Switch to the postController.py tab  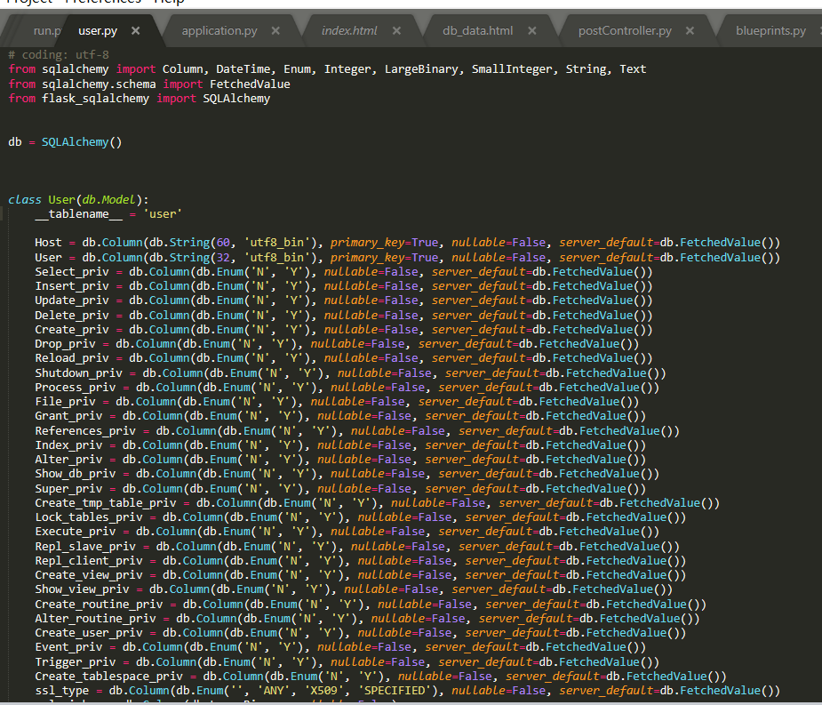(625, 31)
